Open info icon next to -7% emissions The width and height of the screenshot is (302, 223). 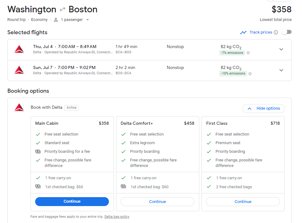point(248,53)
